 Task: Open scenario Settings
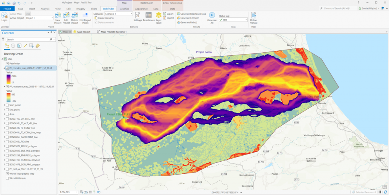pyautogui.click(x=138, y=15)
